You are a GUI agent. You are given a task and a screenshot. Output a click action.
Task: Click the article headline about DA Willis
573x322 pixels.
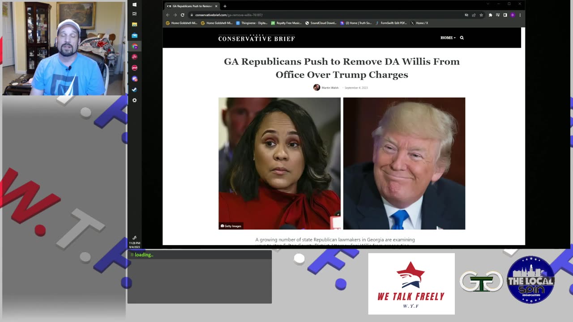point(342,68)
